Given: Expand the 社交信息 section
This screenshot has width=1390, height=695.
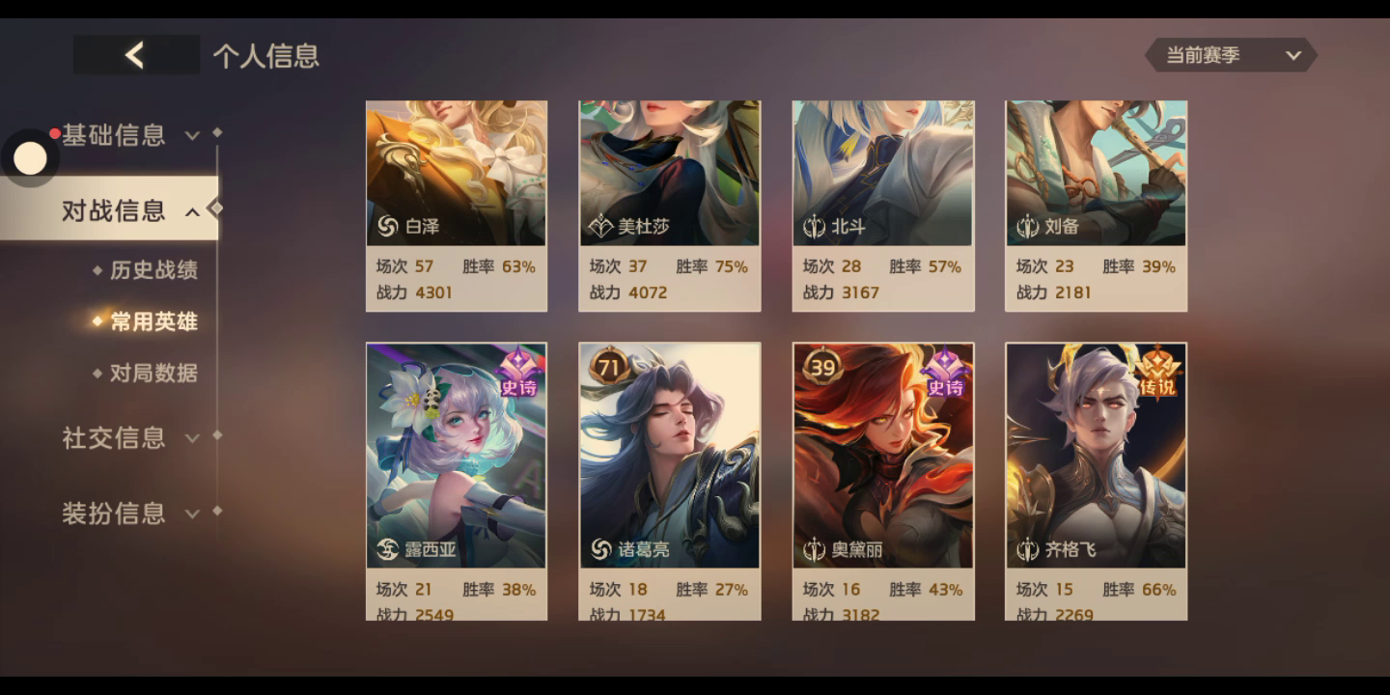Looking at the screenshot, I should tap(130, 437).
